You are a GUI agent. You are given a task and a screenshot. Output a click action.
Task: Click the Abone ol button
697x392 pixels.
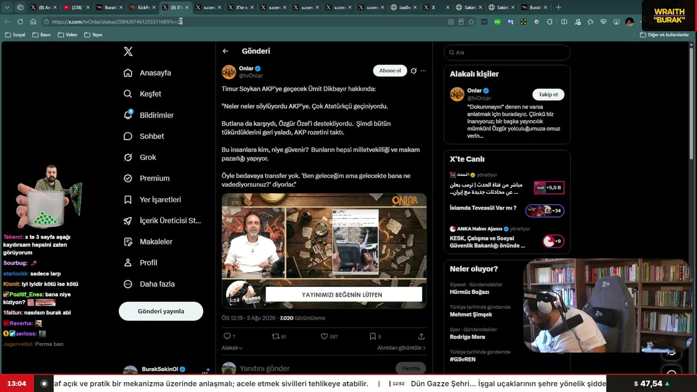tap(390, 71)
